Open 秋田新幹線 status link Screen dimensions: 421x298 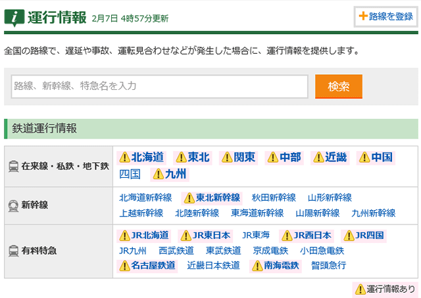tap(274, 198)
